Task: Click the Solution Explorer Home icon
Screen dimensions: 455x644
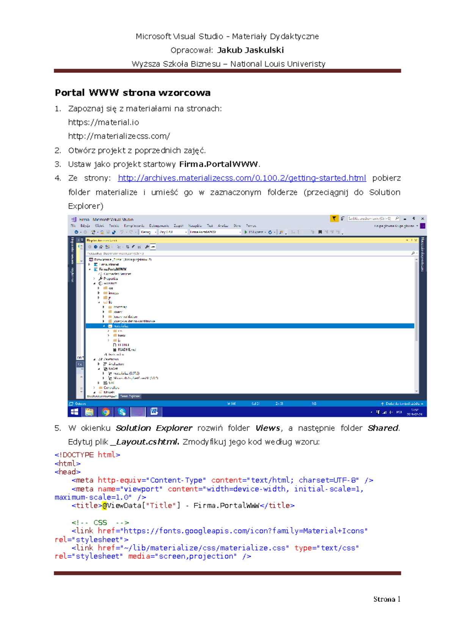Action: pos(101,247)
